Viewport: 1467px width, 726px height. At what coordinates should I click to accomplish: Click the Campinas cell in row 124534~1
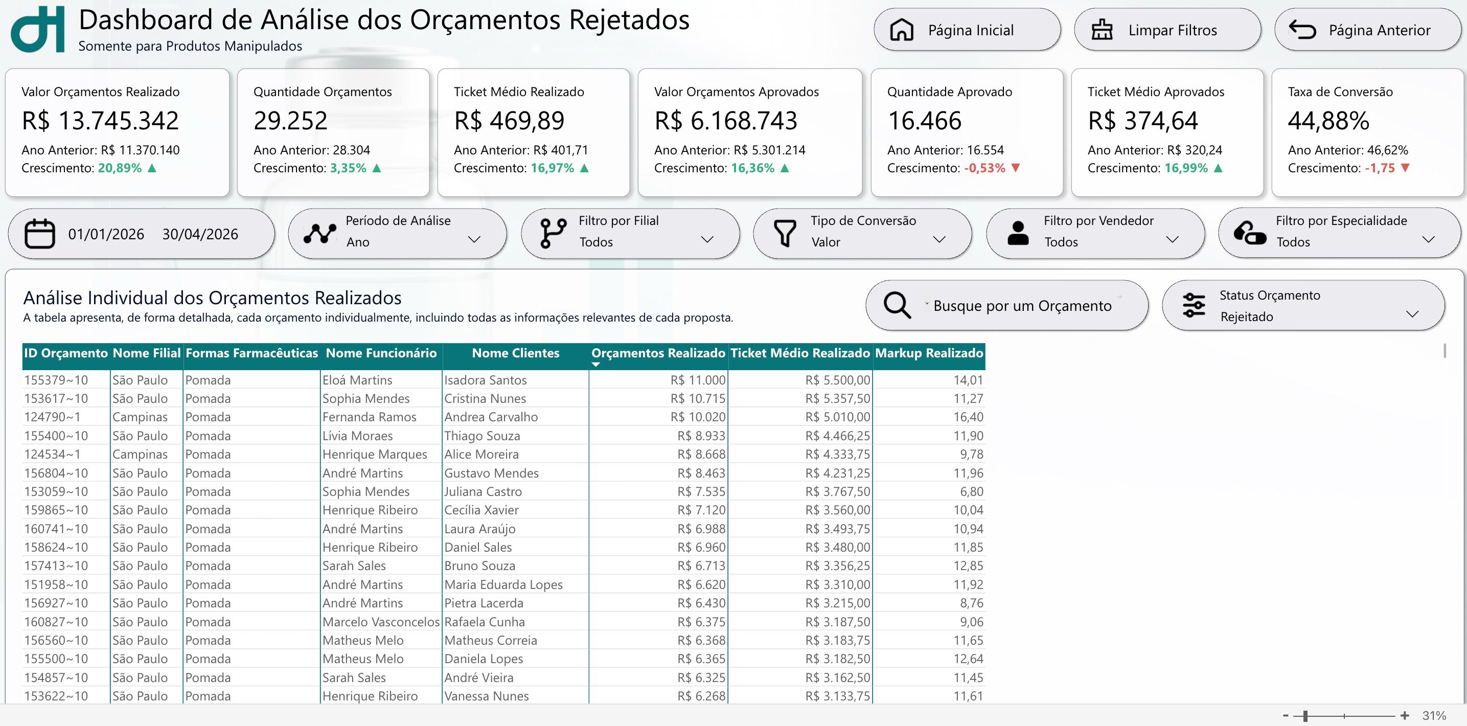(140, 455)
